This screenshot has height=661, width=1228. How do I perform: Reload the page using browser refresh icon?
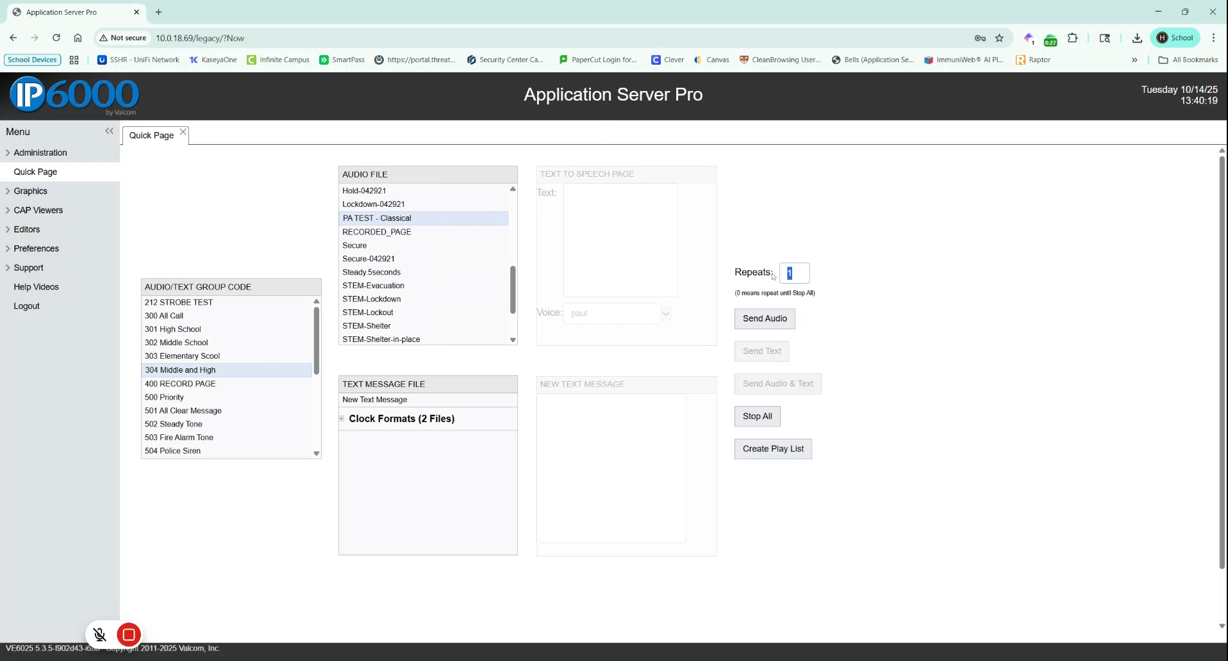pos(56,38)
